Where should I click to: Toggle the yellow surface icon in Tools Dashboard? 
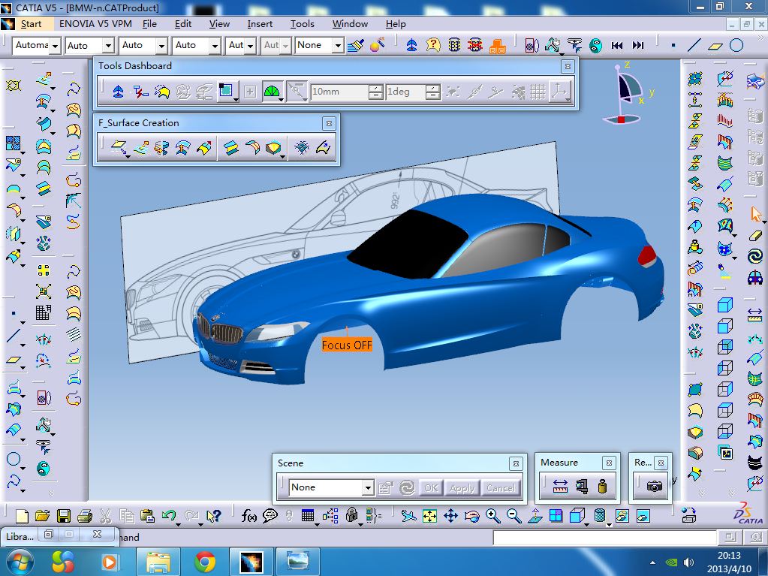click(x=161, y=92)
